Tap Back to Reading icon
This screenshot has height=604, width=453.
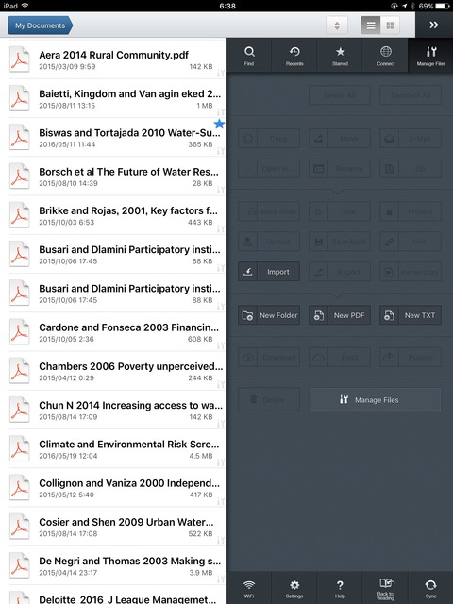tap(385, 589)
